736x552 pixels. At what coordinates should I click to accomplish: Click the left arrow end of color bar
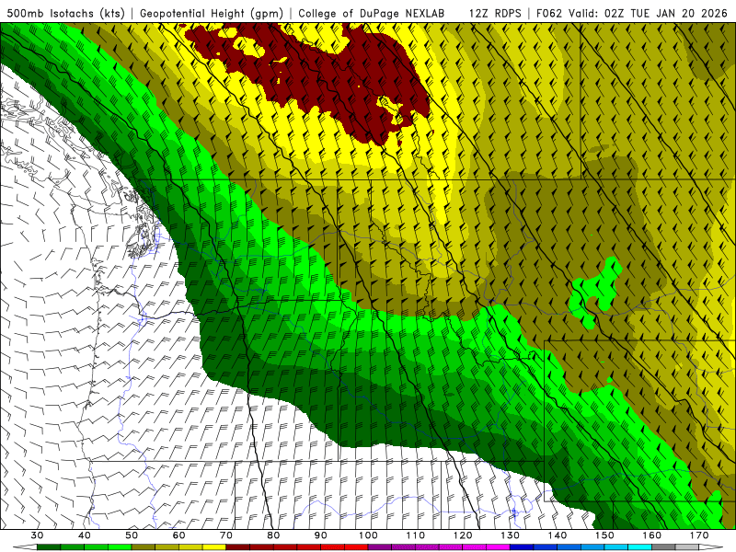[25, 546]
